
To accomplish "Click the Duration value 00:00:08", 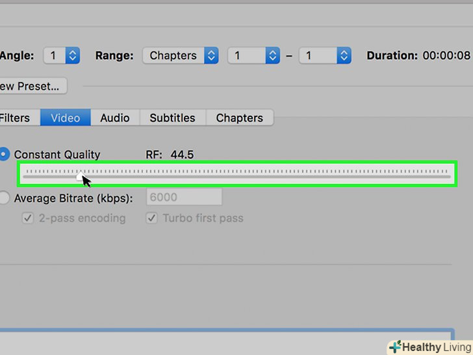I will pyautogui.click(x=448, y=56).
